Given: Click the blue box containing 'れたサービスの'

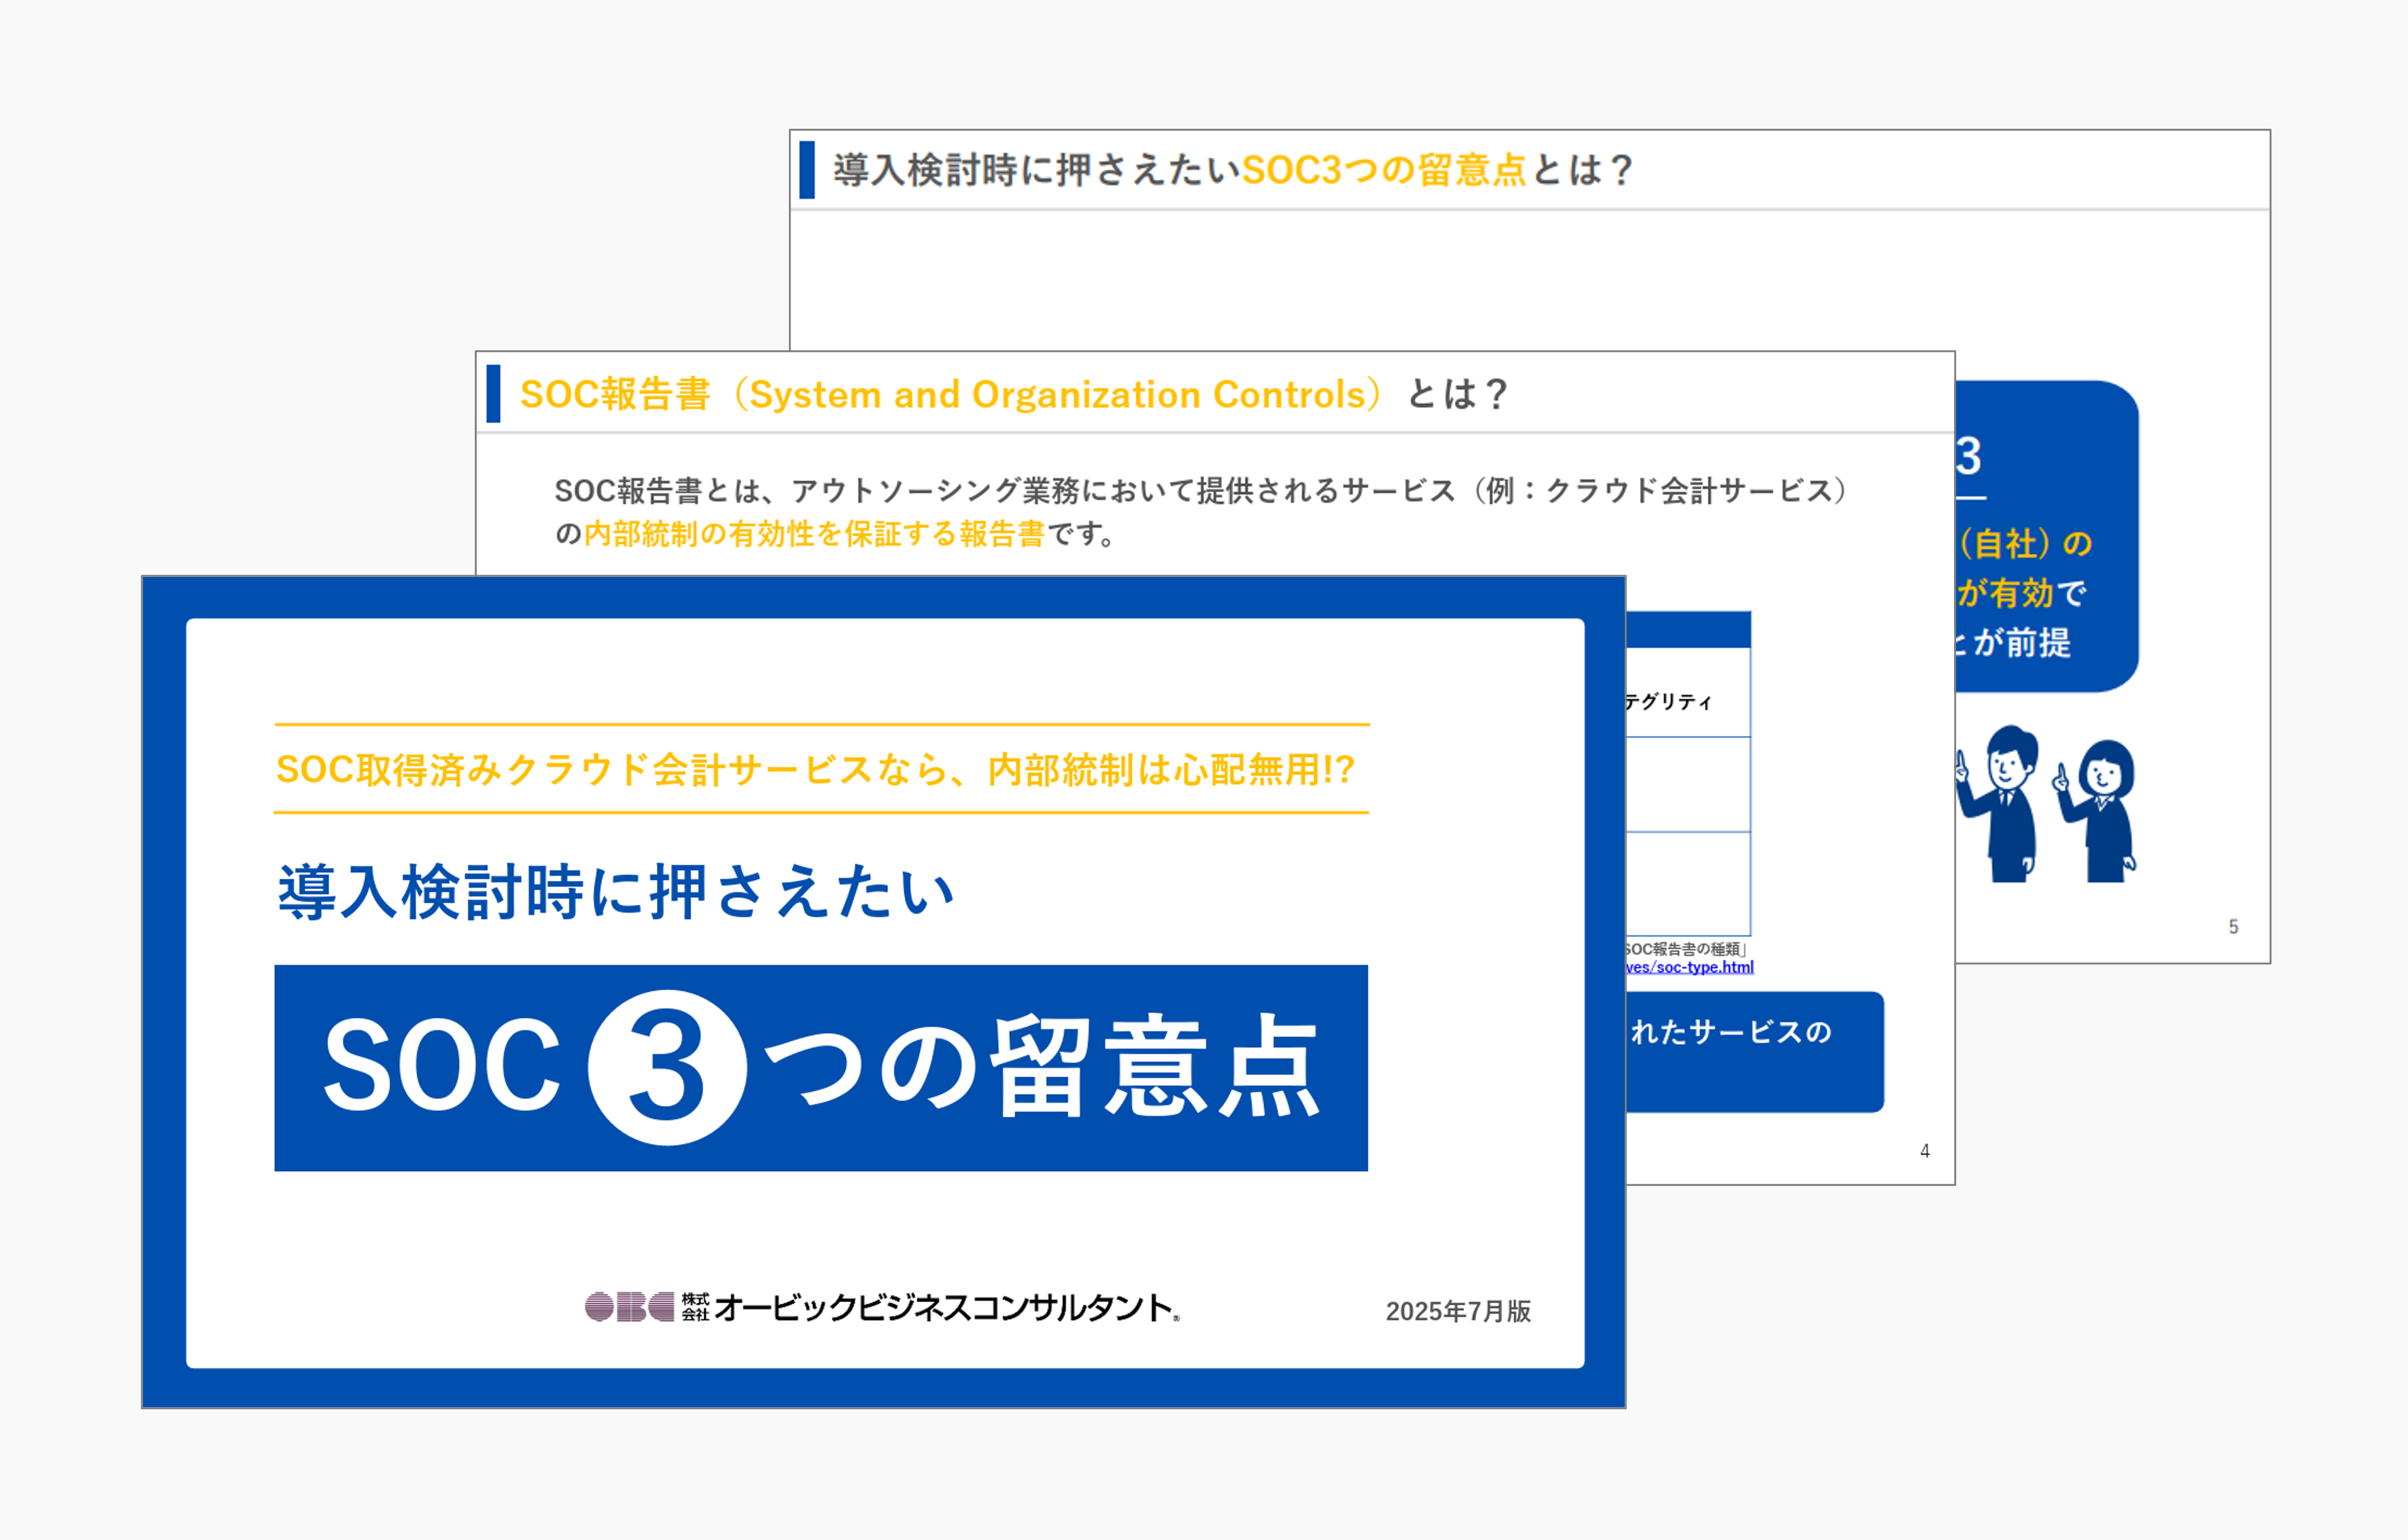Looking at the screenshot, I should (1755, 1051).
